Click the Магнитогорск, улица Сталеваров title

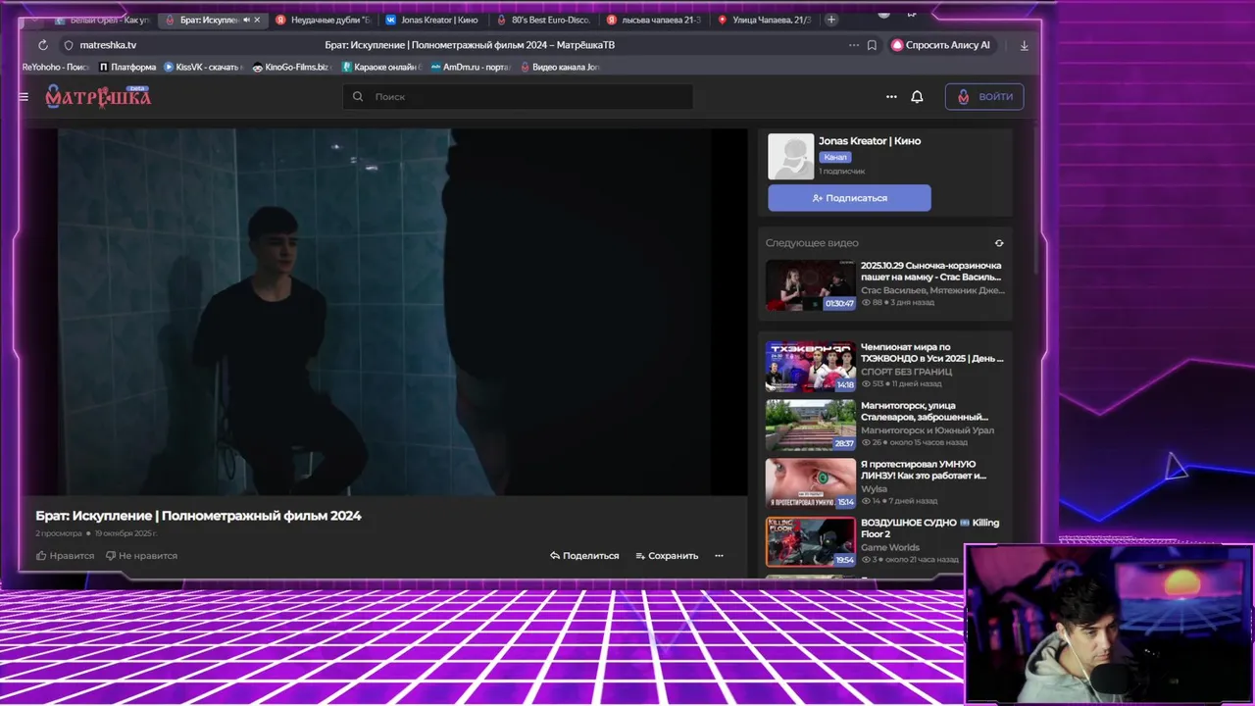[x=925, y=412]
